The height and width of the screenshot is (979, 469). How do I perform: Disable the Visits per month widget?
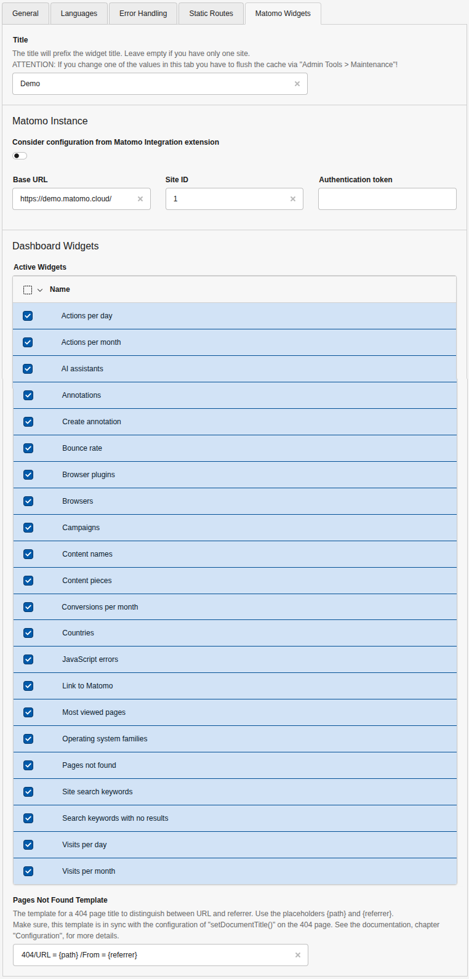click(28, 871)
